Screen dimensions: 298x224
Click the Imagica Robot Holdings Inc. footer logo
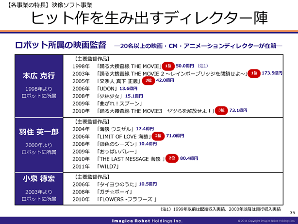click(x=147, y=221)
